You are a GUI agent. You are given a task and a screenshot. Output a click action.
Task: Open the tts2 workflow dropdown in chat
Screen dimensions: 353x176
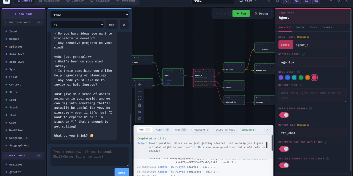coord(90,15)
